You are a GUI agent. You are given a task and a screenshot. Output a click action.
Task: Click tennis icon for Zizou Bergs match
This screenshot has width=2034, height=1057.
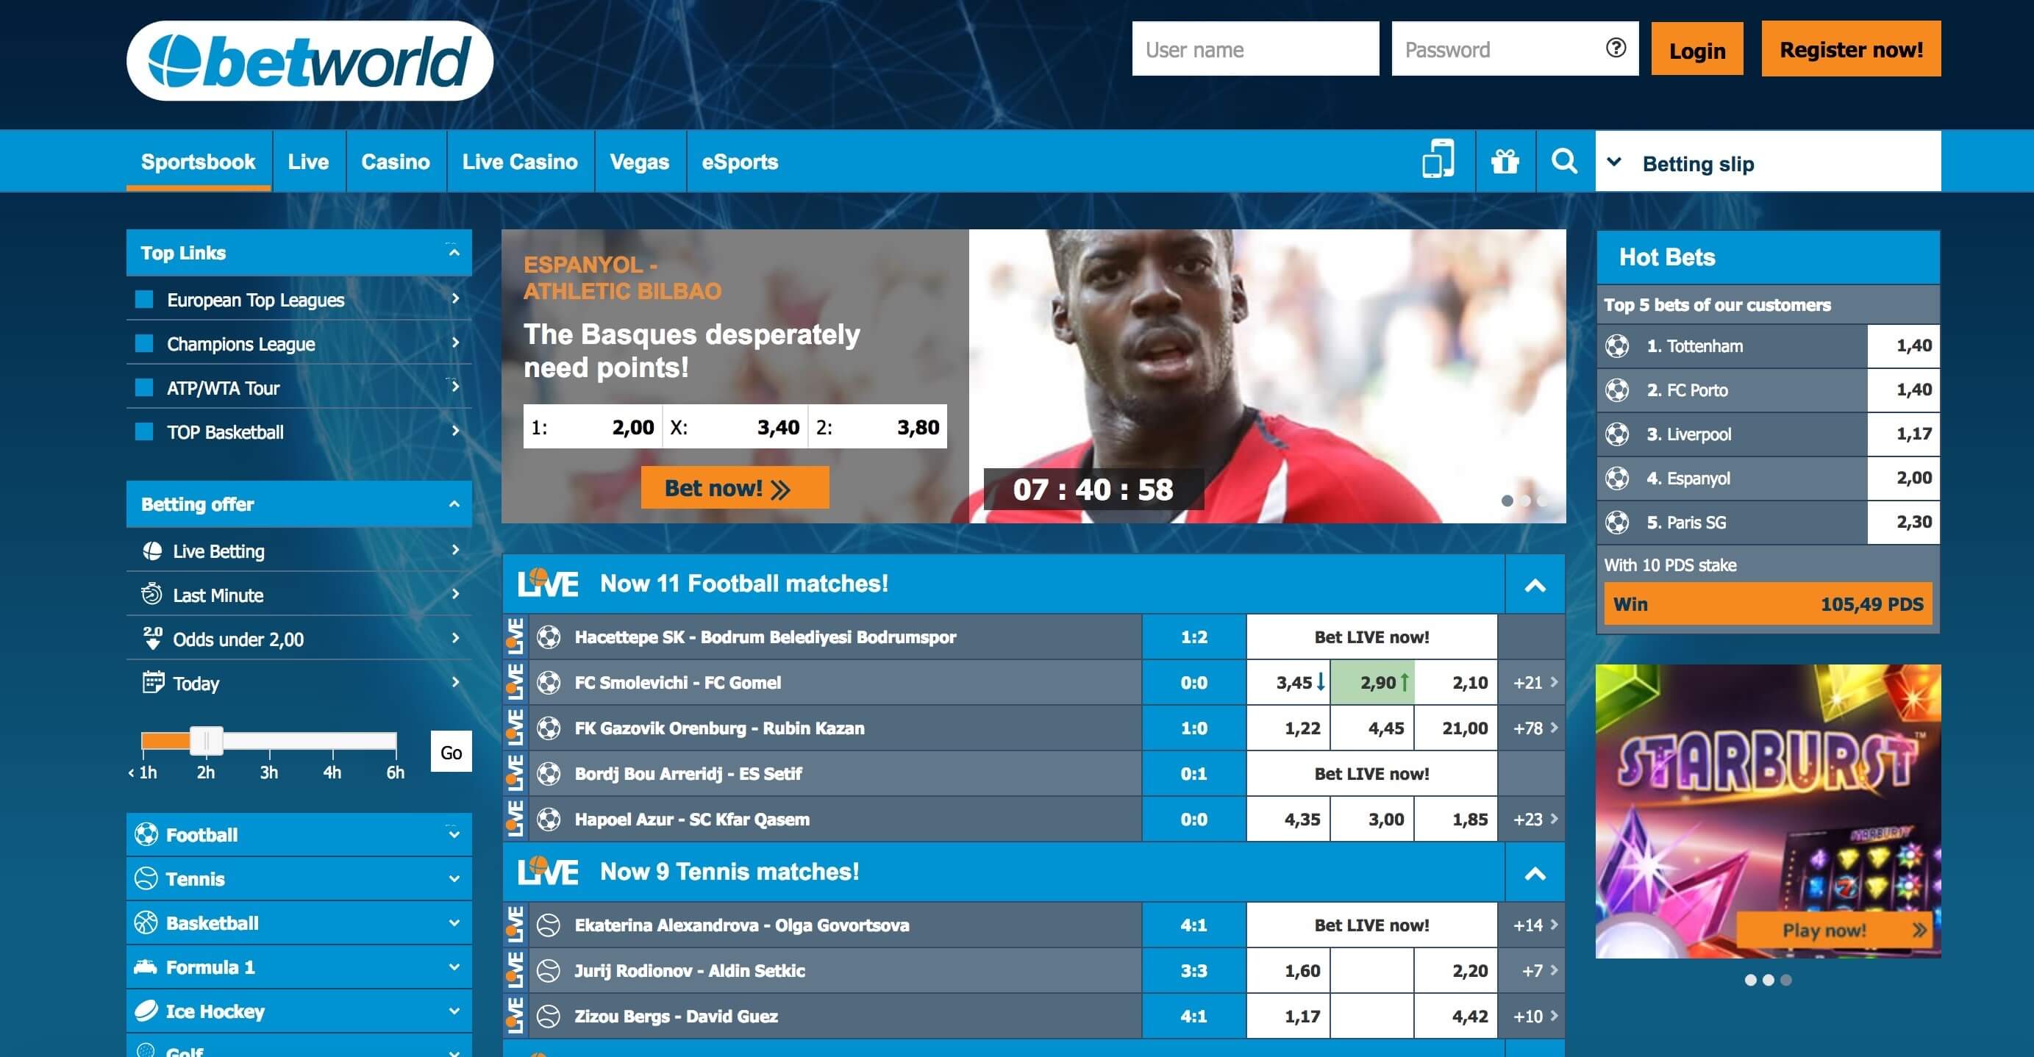pos(549,1017)
